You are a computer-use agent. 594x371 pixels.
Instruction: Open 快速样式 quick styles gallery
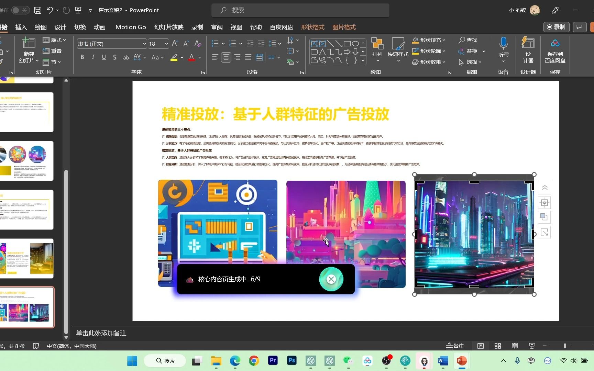(398, 50)
